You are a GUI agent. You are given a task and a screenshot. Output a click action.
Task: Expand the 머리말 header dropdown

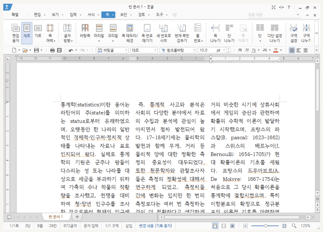99,41
